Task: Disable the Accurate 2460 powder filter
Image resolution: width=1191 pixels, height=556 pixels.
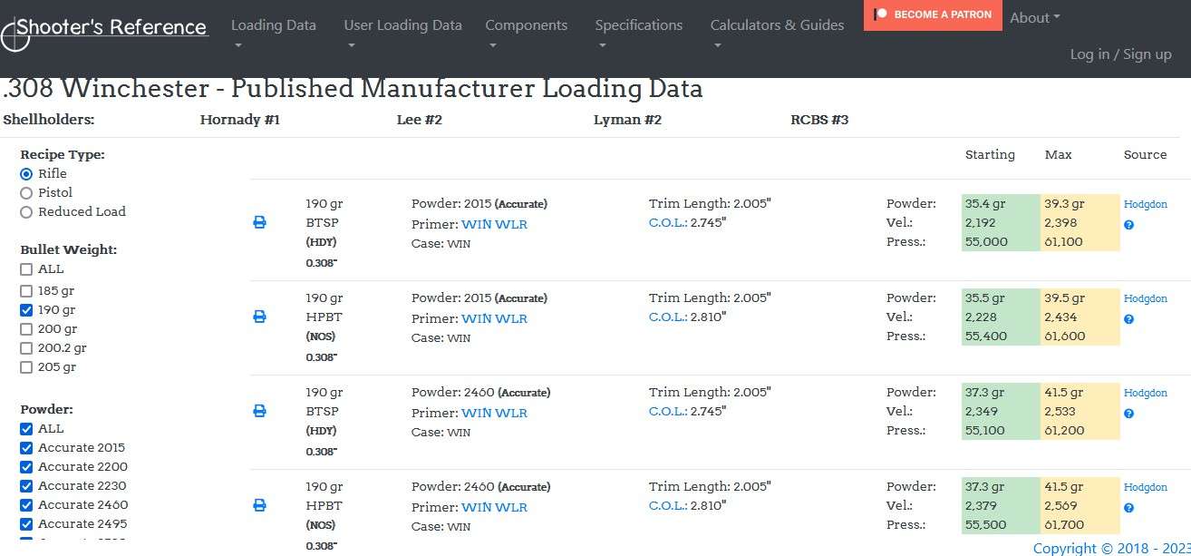Action: pyautogui.click(x=26, y=504)
